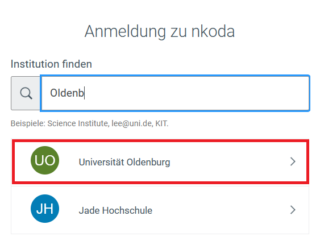Image resolution: width=320 pixels, height=245 pixels.
Task: Select the Jade Hochschule result row background
Action: point(160,210)
